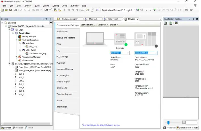
Task: Click the Scan Network button
Action: pos(88,25)
